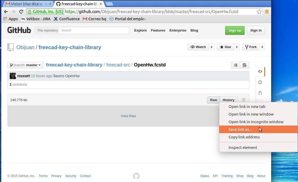Select Open link in new tab

258,107
